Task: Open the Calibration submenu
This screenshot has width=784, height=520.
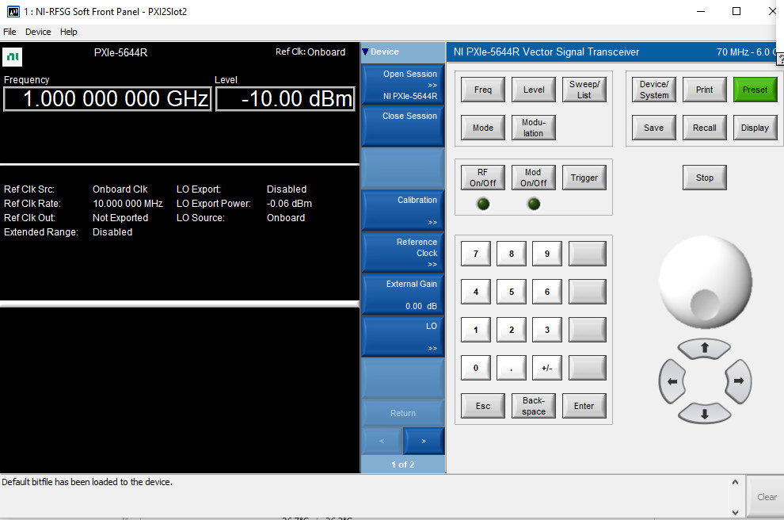Action: tap(402, 210)
